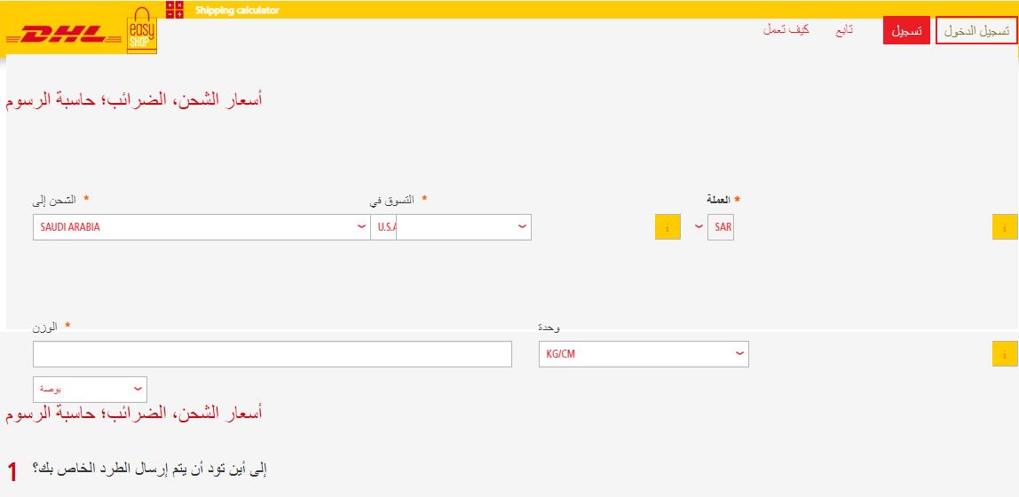Click the red shipping calculator icon
1019x497 pixels.
(x=174, y=9)
